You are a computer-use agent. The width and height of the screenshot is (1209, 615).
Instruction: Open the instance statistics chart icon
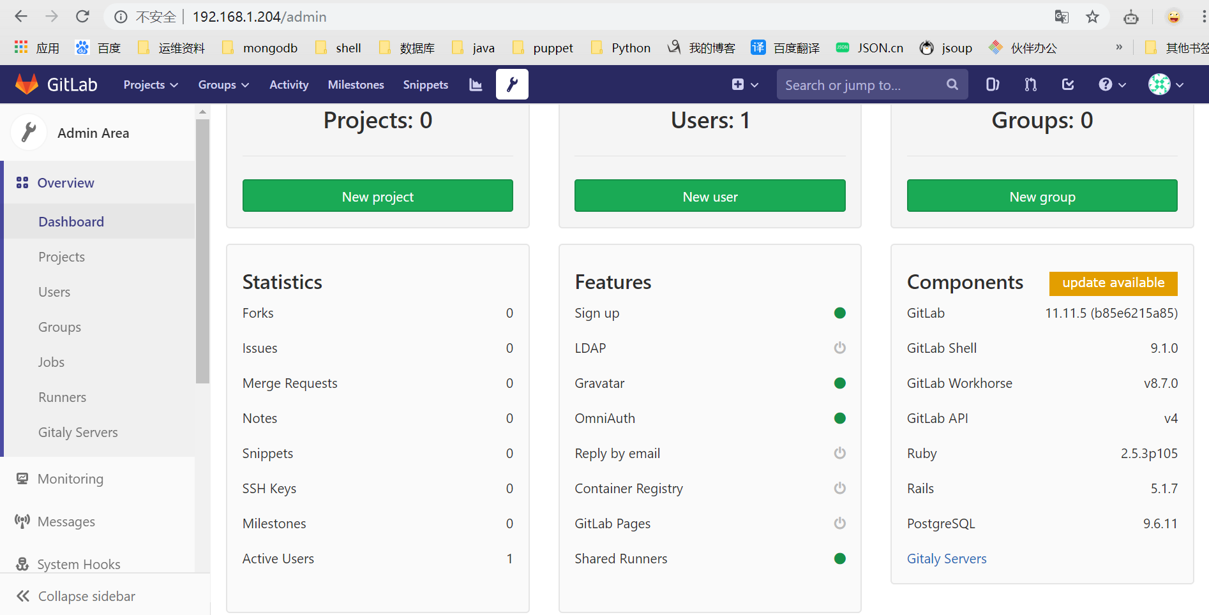point(476,84)
